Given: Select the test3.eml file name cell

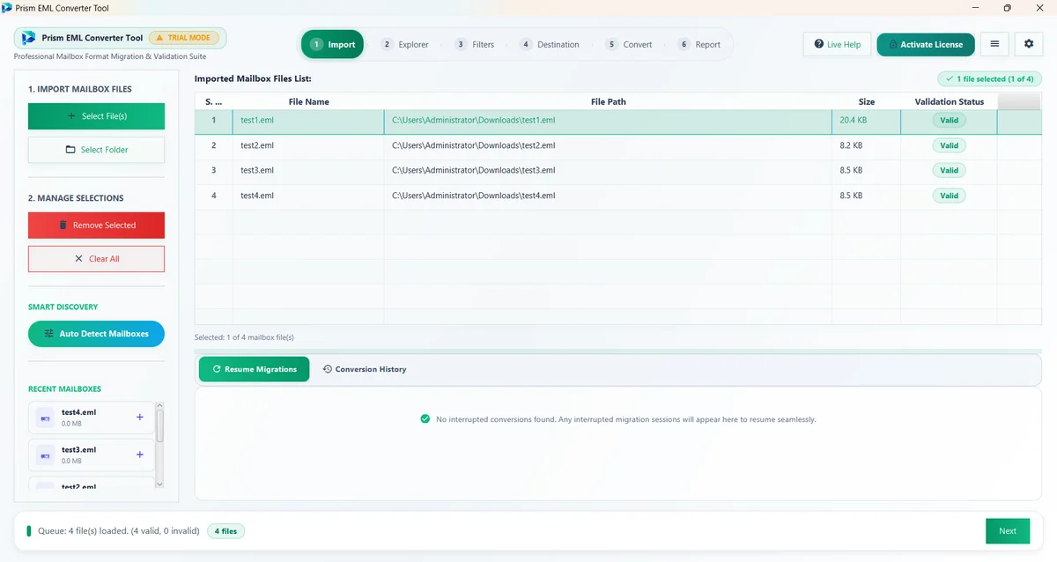Looking at the screenshot, I should point(308,170).
